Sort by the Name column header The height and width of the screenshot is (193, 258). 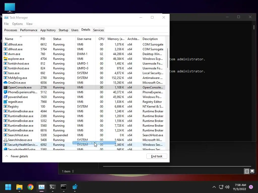pyautogui.click(x=21, y=39)
